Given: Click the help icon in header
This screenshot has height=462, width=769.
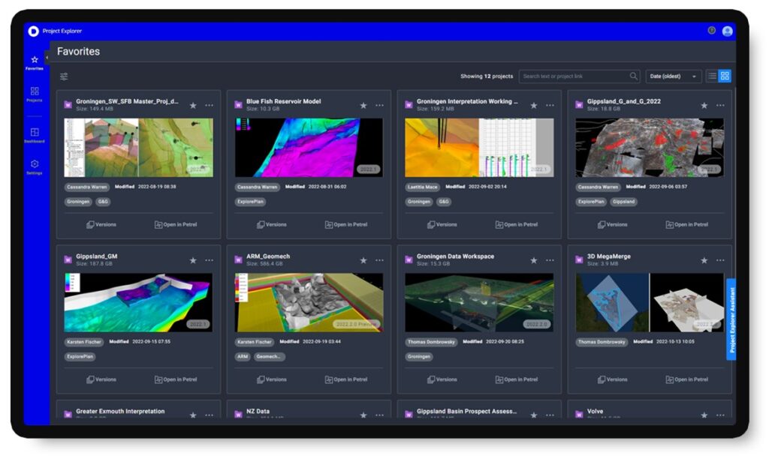Looking at the screenshot, I should (x=711, y=31).
